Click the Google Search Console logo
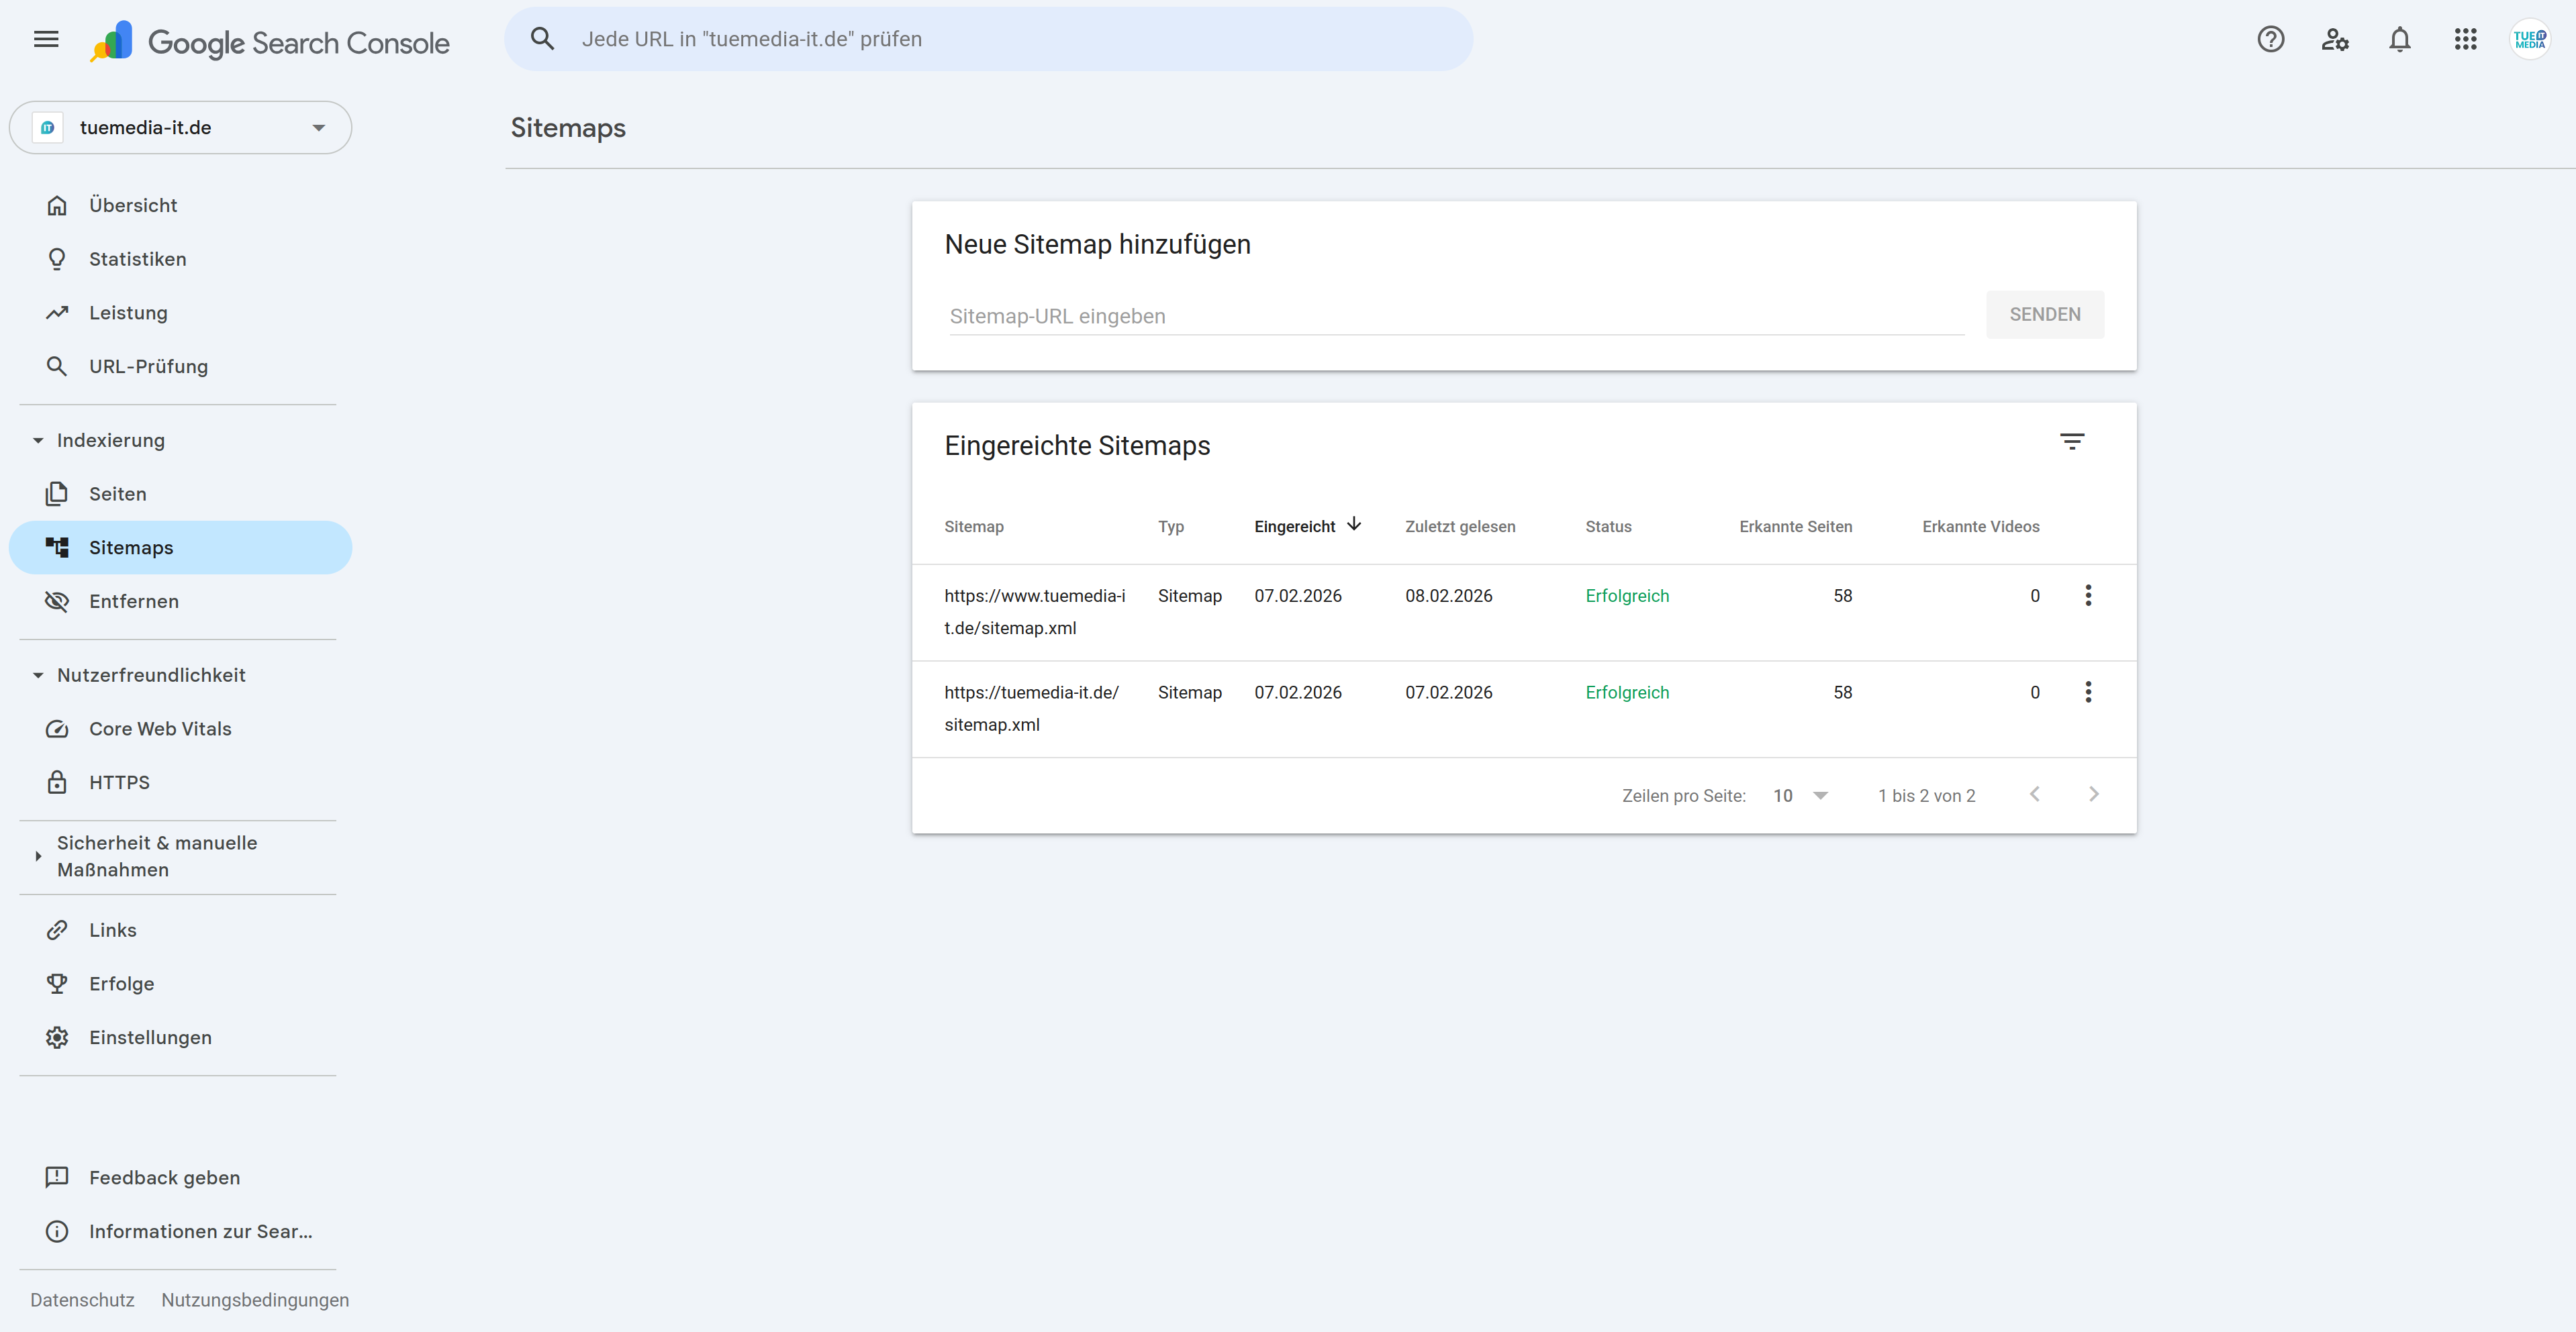The image size is (2576, 1332). coord(270,42)
